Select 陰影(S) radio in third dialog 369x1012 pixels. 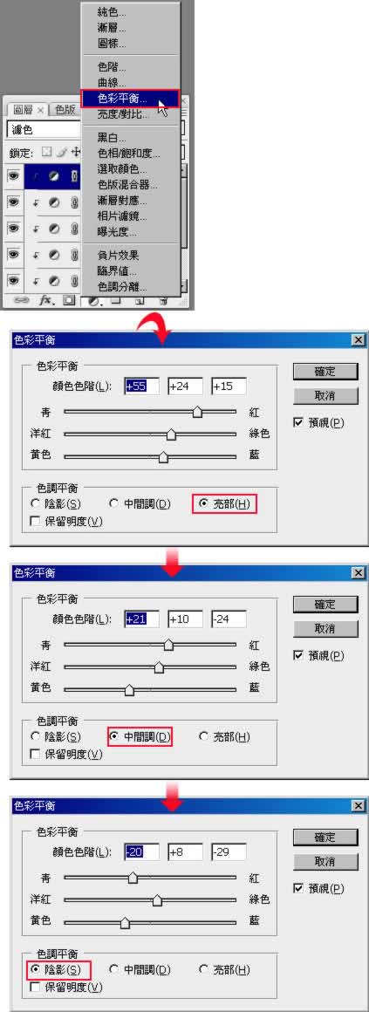57,968
